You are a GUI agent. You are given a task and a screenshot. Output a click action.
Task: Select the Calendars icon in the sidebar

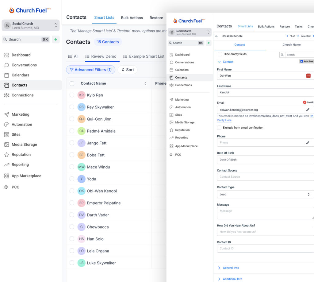(19, 75)
